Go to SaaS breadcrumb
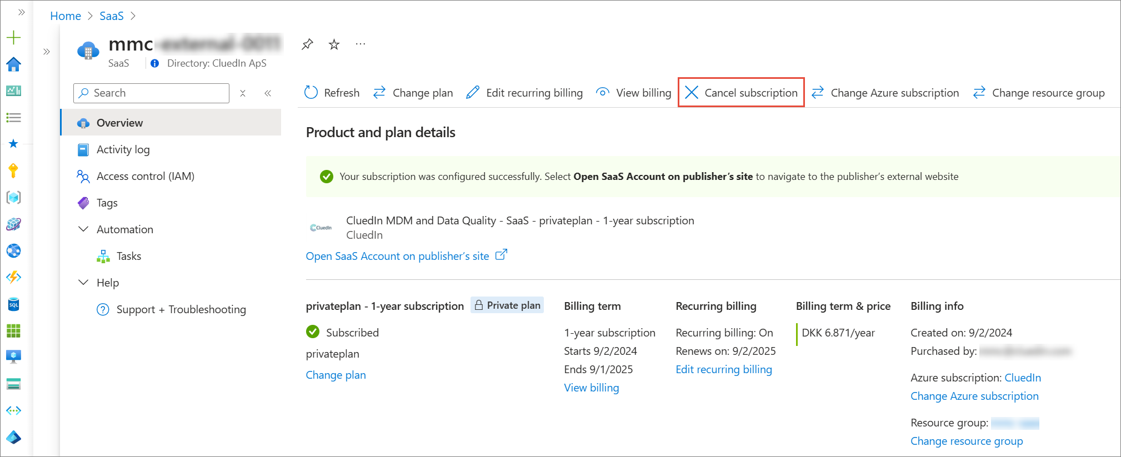 point(112,16)
